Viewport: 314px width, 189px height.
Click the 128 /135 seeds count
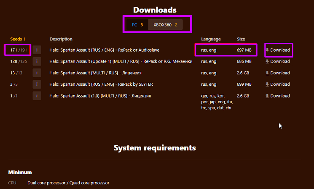19,61
